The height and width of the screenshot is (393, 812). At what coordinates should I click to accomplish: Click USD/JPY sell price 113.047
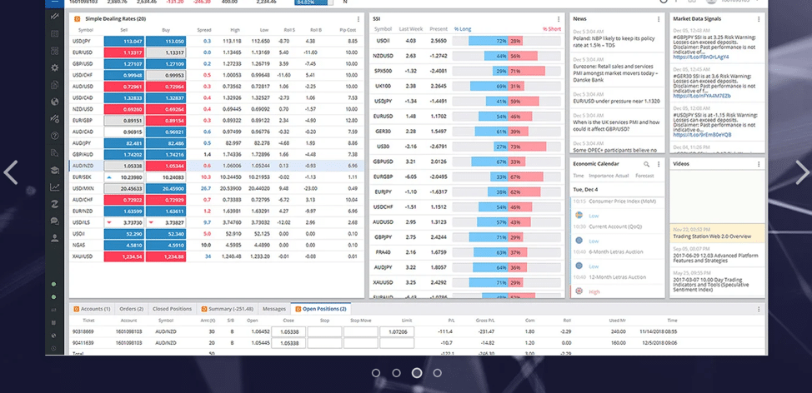pos(123,42)
